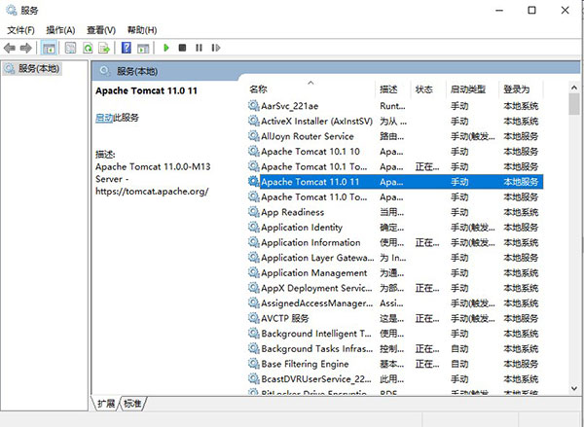Click the Refresh toolbar icon
The height and width of the screenshot is (427, 584).
tap(88, 48)
